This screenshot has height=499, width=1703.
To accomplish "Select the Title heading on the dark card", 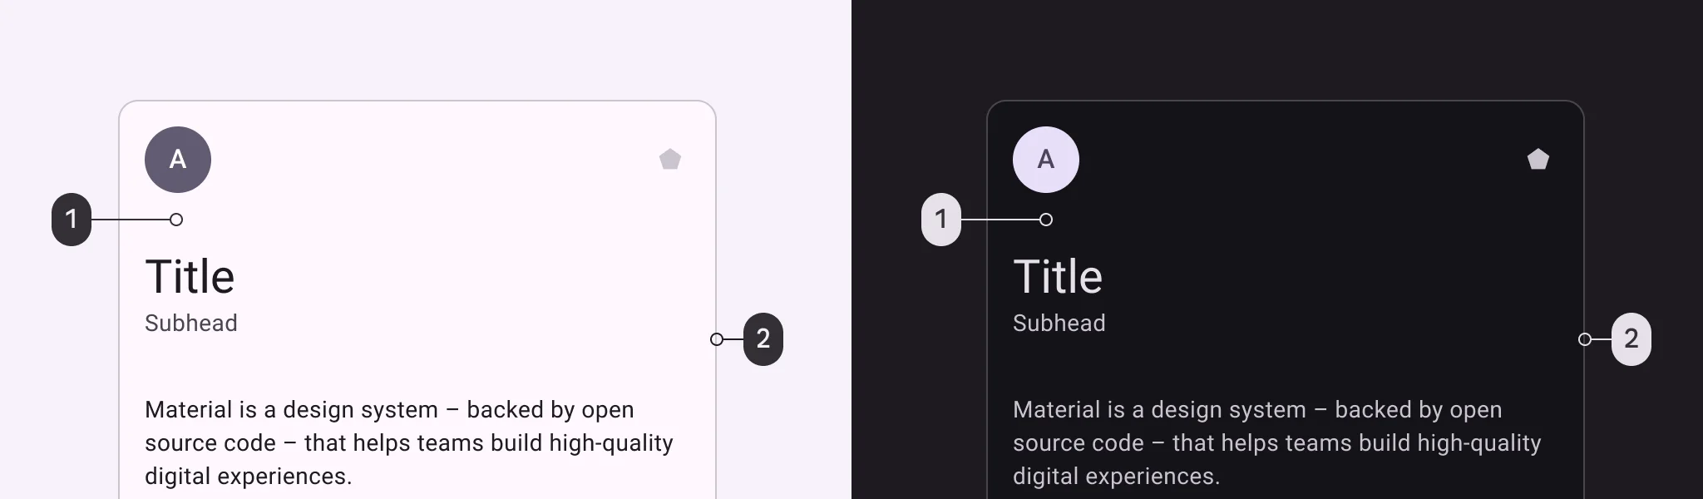I will click(1058, 275).
